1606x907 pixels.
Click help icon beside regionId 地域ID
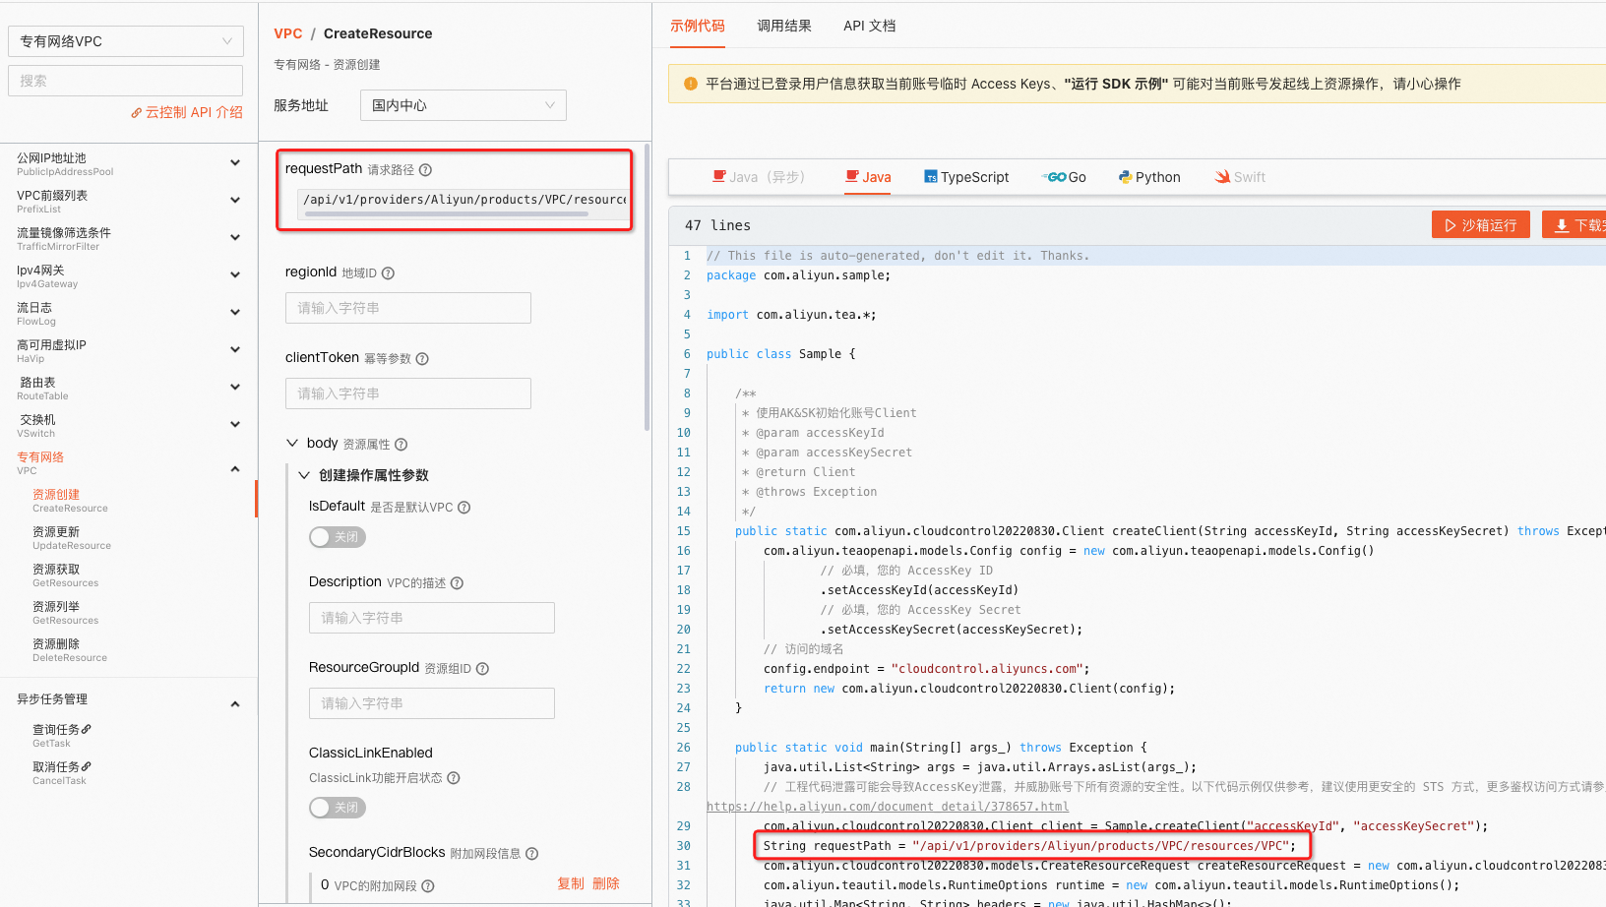tap(388, 273)
